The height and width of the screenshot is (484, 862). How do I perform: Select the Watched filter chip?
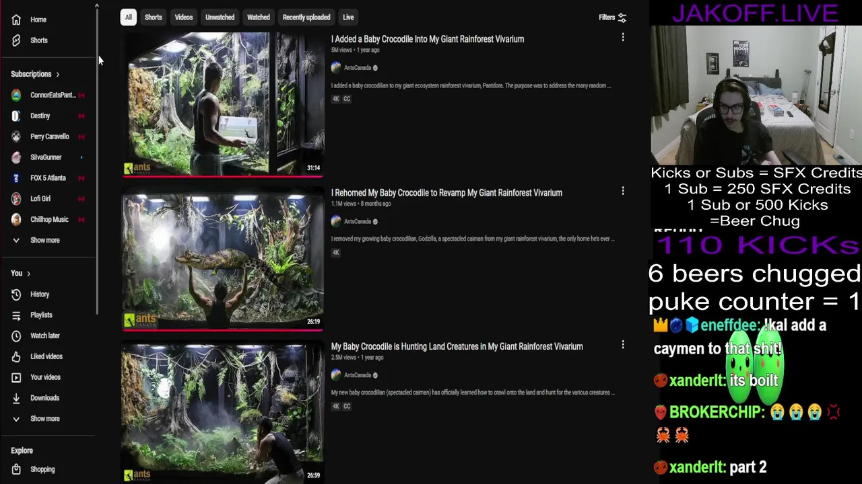coord(258,17)
